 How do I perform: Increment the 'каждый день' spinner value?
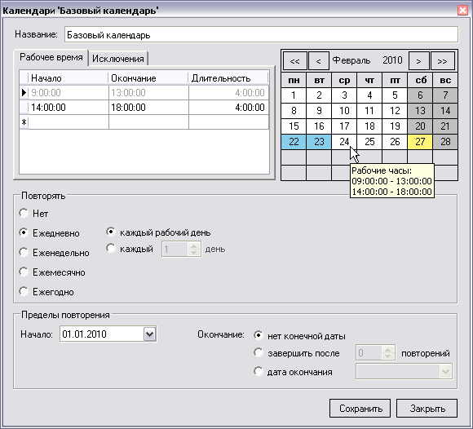[x=193, y=245]
